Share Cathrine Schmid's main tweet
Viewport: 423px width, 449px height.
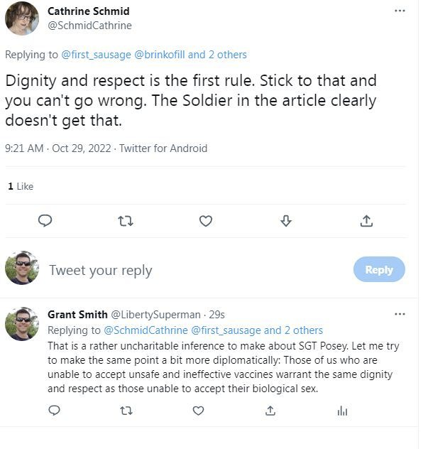coord(366,221)
